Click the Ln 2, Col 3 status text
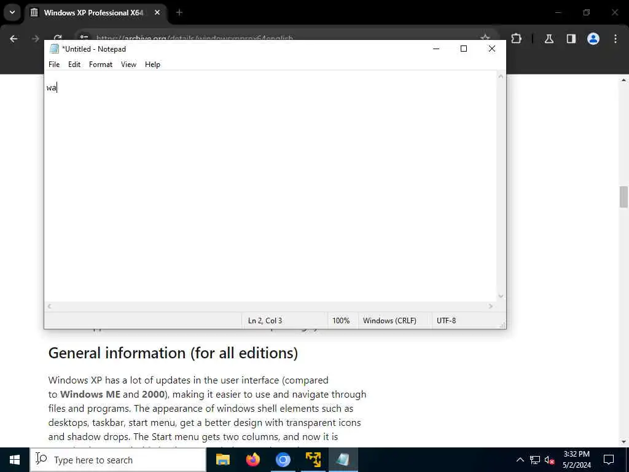 265,321
